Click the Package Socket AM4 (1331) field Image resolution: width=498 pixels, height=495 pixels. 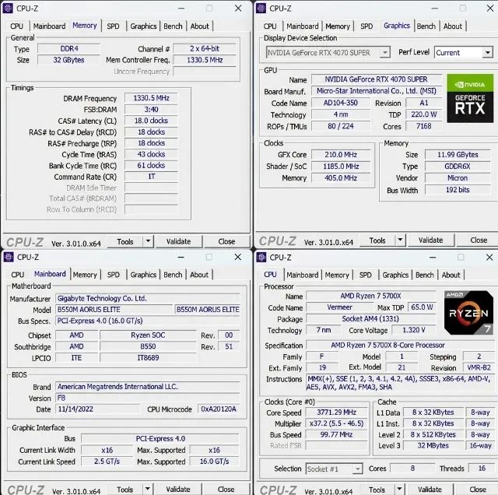tap(370, 318)
